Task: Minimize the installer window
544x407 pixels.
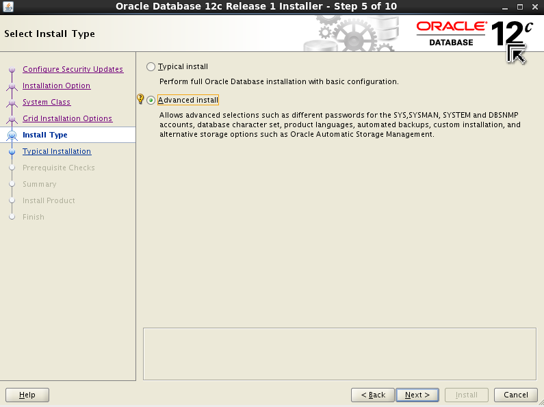Action: point(505,7)
